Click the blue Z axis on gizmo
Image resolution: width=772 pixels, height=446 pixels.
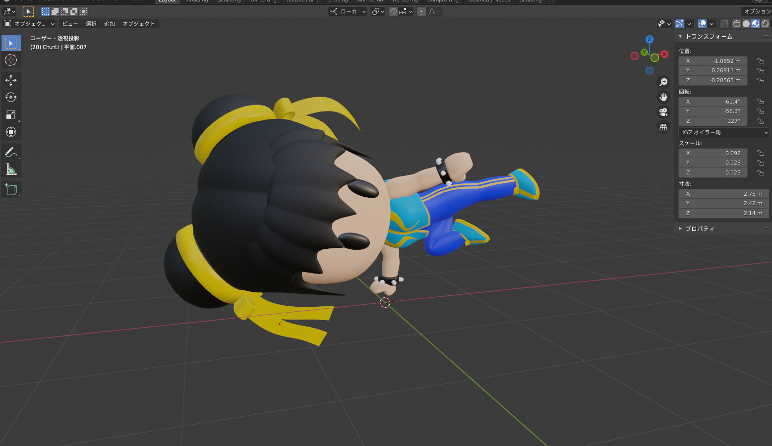[x=649, y=39]
